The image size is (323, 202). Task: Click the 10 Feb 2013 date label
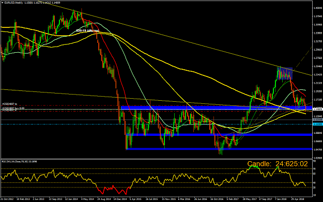click(23, 199)
